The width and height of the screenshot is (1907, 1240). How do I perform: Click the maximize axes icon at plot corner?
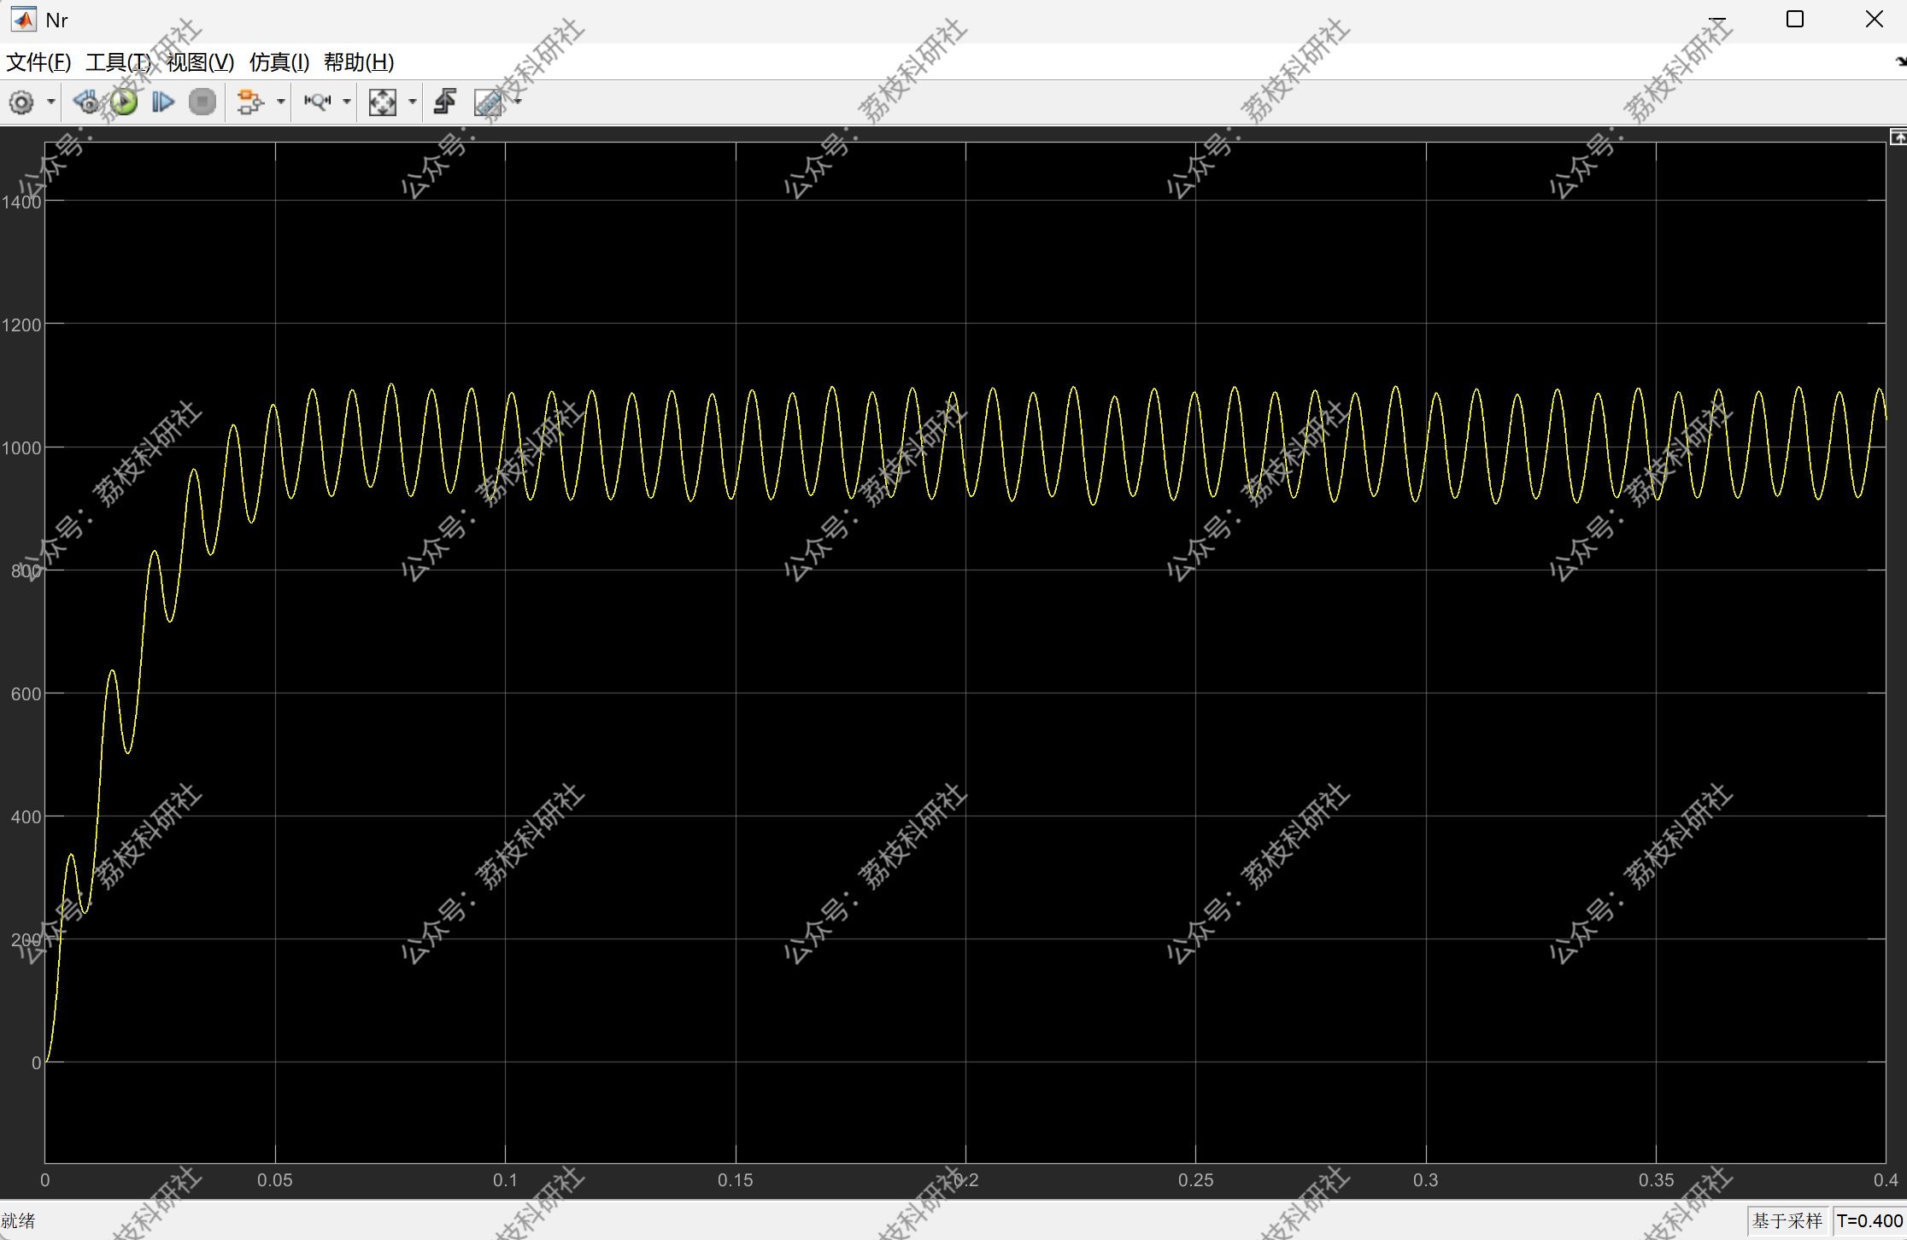pyautogui.click(x=1898, y=137)
